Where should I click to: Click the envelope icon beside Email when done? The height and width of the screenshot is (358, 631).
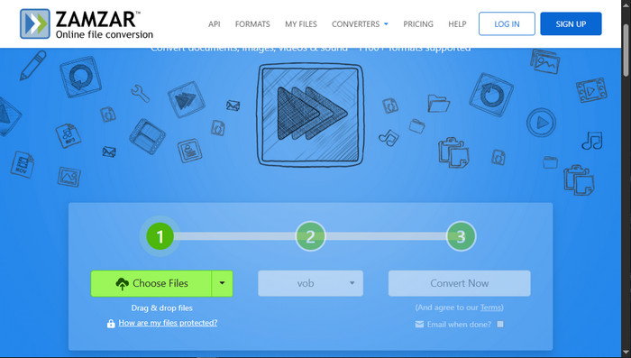(x=419, y=324)
